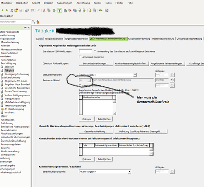Click Zeile löschen below Infektionsschutzgesetz table
204x187 pixels.
(x=104, y=159)
